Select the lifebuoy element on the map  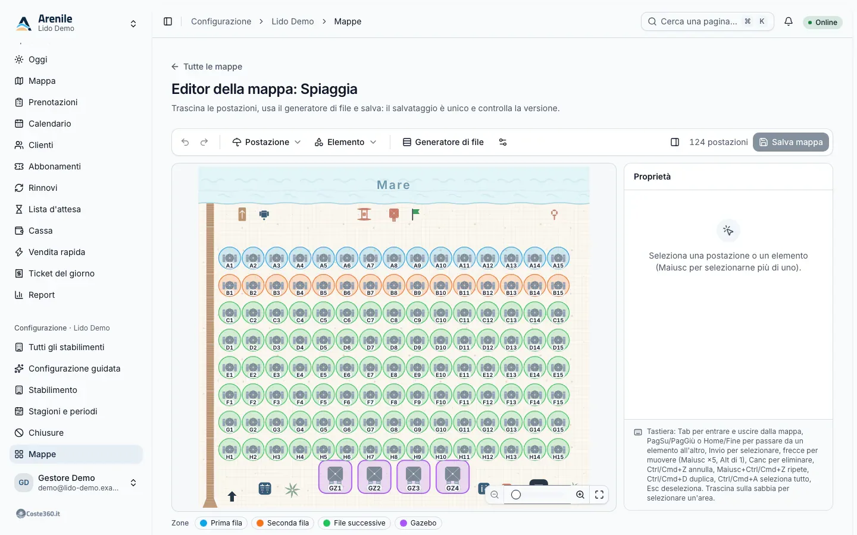(554, 214)
